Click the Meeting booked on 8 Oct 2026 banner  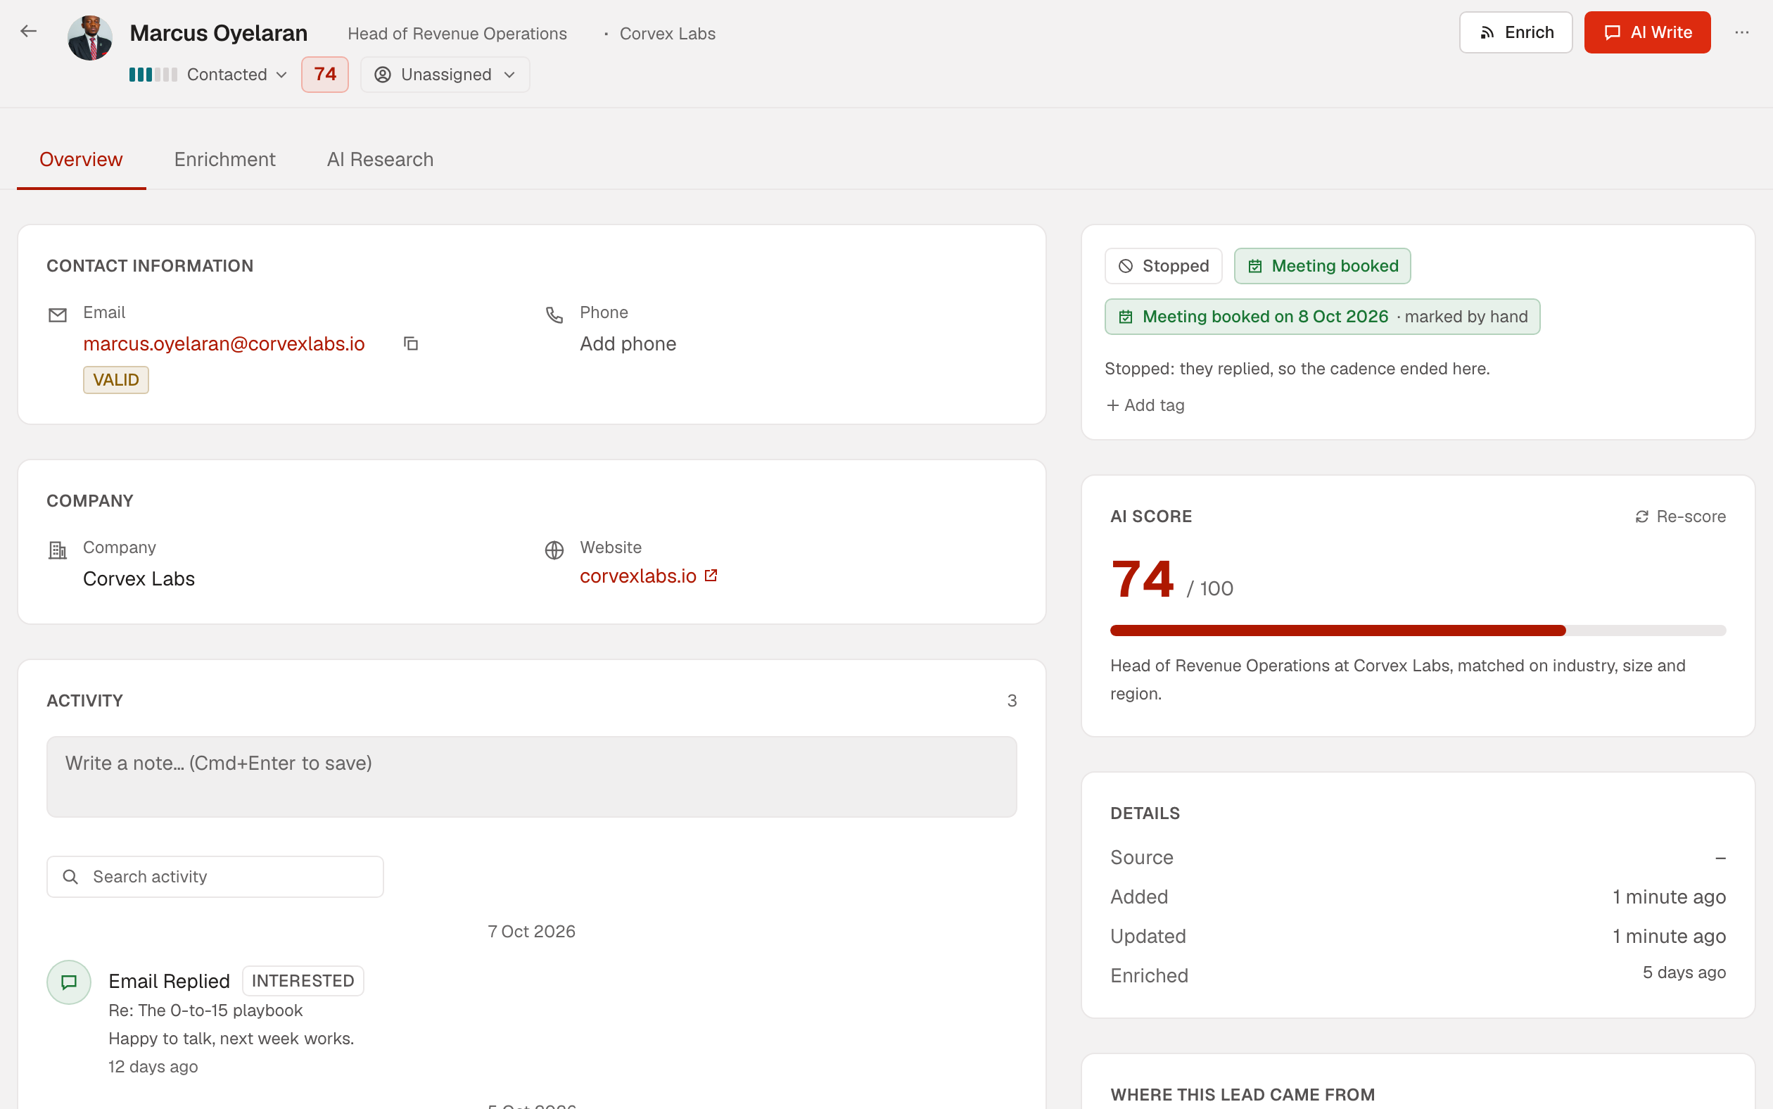pyautogui.click(x=1322, y=317)
